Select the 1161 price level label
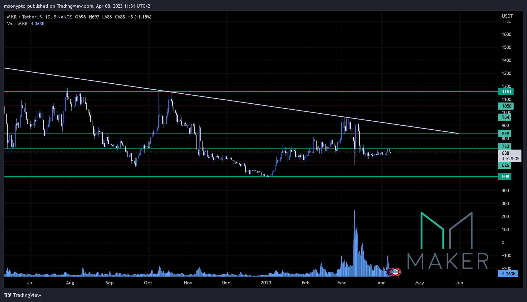 click(506, 92)
